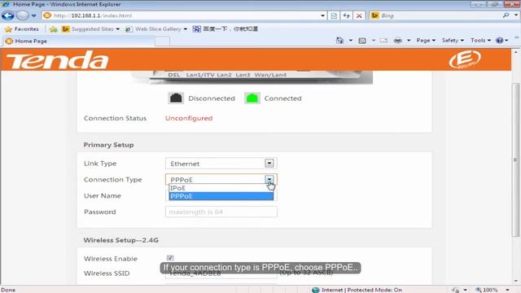Open the Baidu favorites bar link
The width and height of the screenshot is (521, 293).
tap(225, 29)
